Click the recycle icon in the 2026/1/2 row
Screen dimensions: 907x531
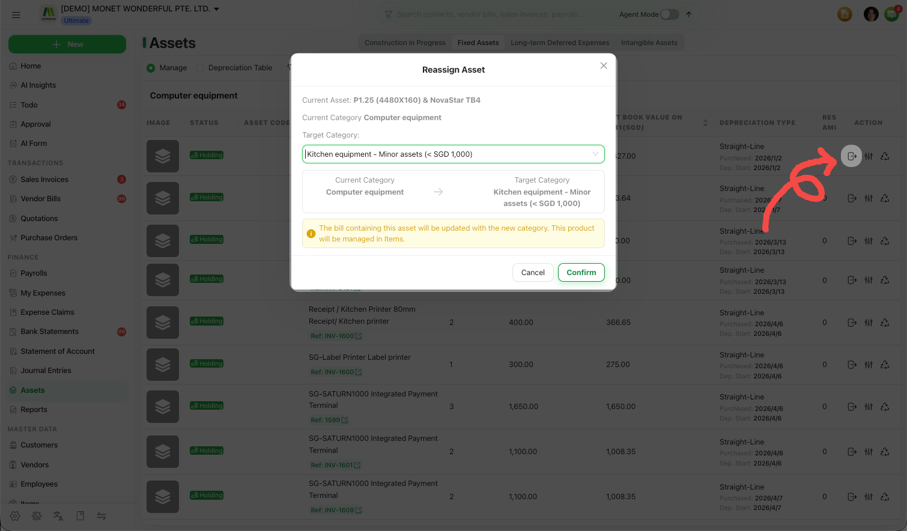pos(885,156)
